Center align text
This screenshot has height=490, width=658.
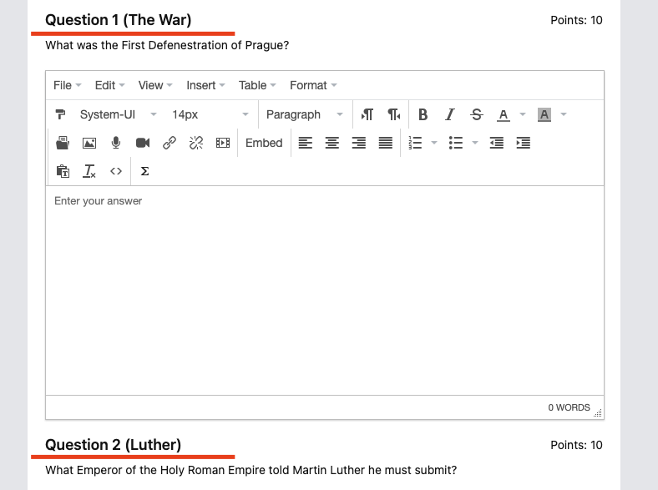[332, 143]
